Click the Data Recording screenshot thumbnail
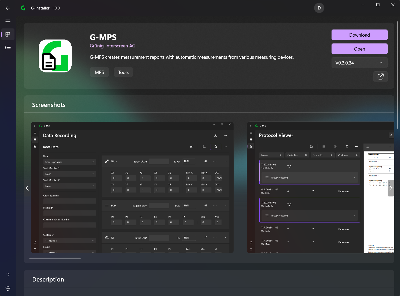 (x=132, y=188)
